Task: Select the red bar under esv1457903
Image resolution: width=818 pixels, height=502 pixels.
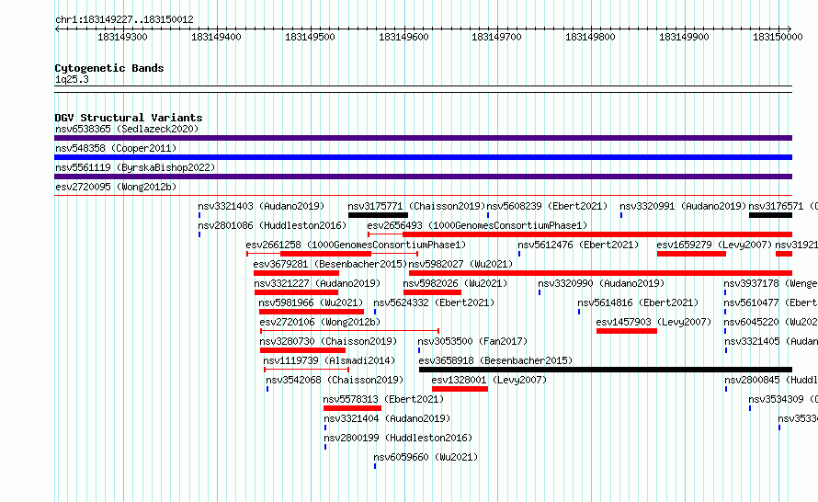Action: point(627,331)
